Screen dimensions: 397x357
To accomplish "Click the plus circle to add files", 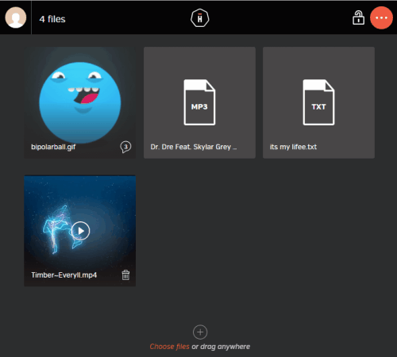I will tap(200, 332).
